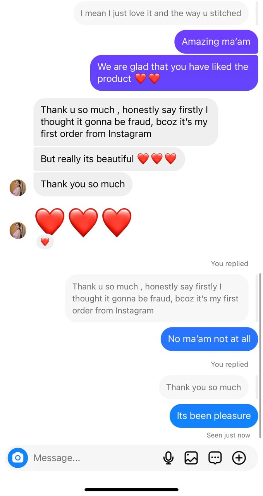Viewport: 263px width, 496px height.
Task: Click the home indicator bar at bottom
Action: (x=132, y=490)
